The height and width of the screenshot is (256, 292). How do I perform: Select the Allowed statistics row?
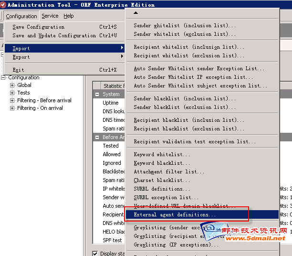(x=112, y=154)
